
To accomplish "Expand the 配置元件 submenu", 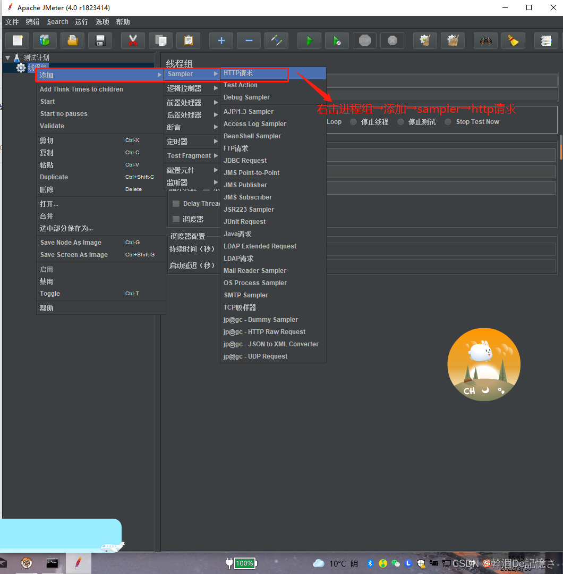I will pos(192,170).
